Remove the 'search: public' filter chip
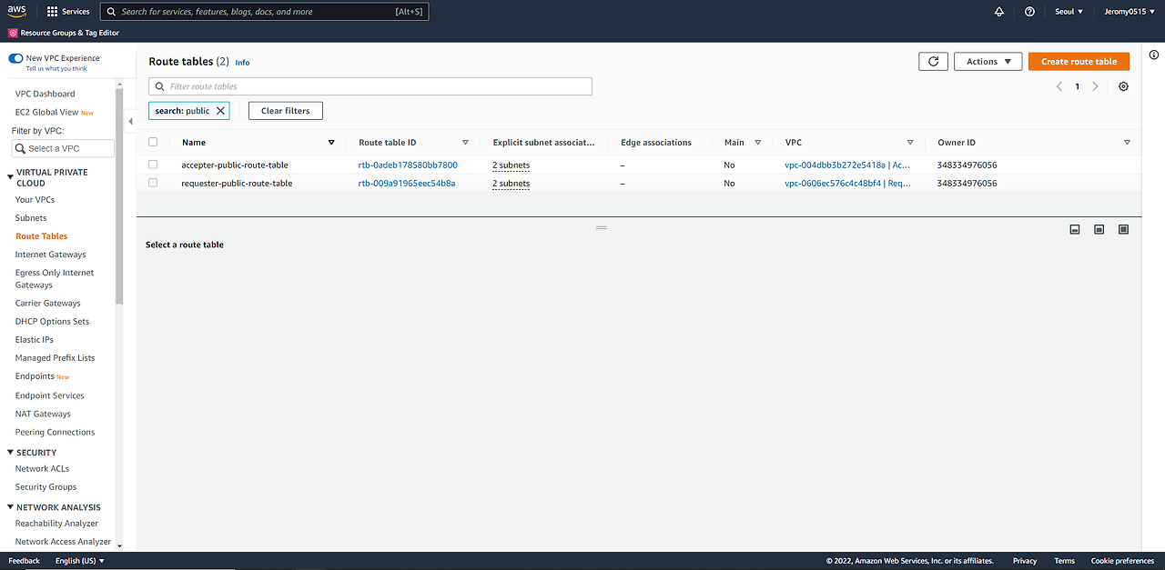The height and width of the screenshot is (570, 1165). [220, 111]
